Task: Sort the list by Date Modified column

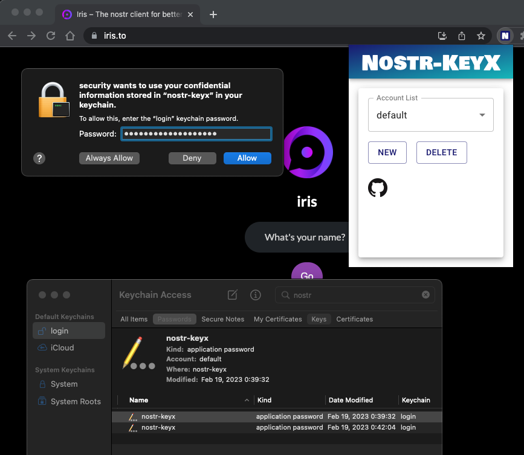Action: (361, 400)
